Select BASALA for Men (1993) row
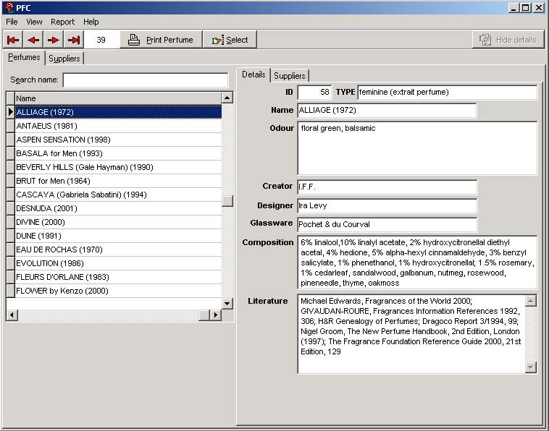 coord(118,153)
